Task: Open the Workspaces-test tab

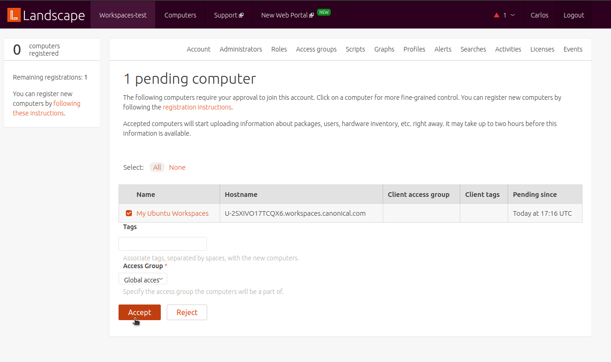Action: [123, 15]
